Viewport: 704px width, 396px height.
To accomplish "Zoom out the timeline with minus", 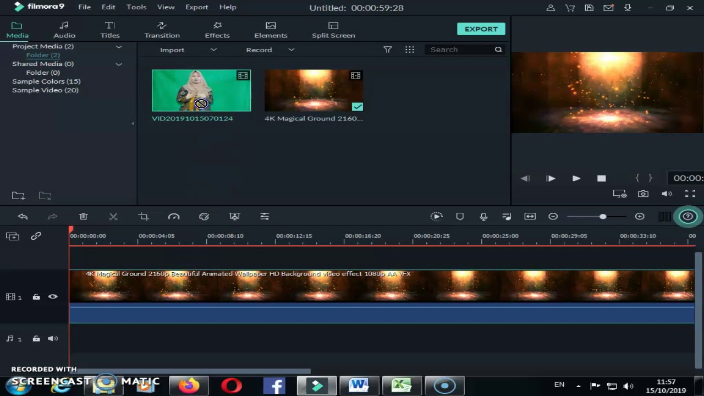I will tap(553, 217).
